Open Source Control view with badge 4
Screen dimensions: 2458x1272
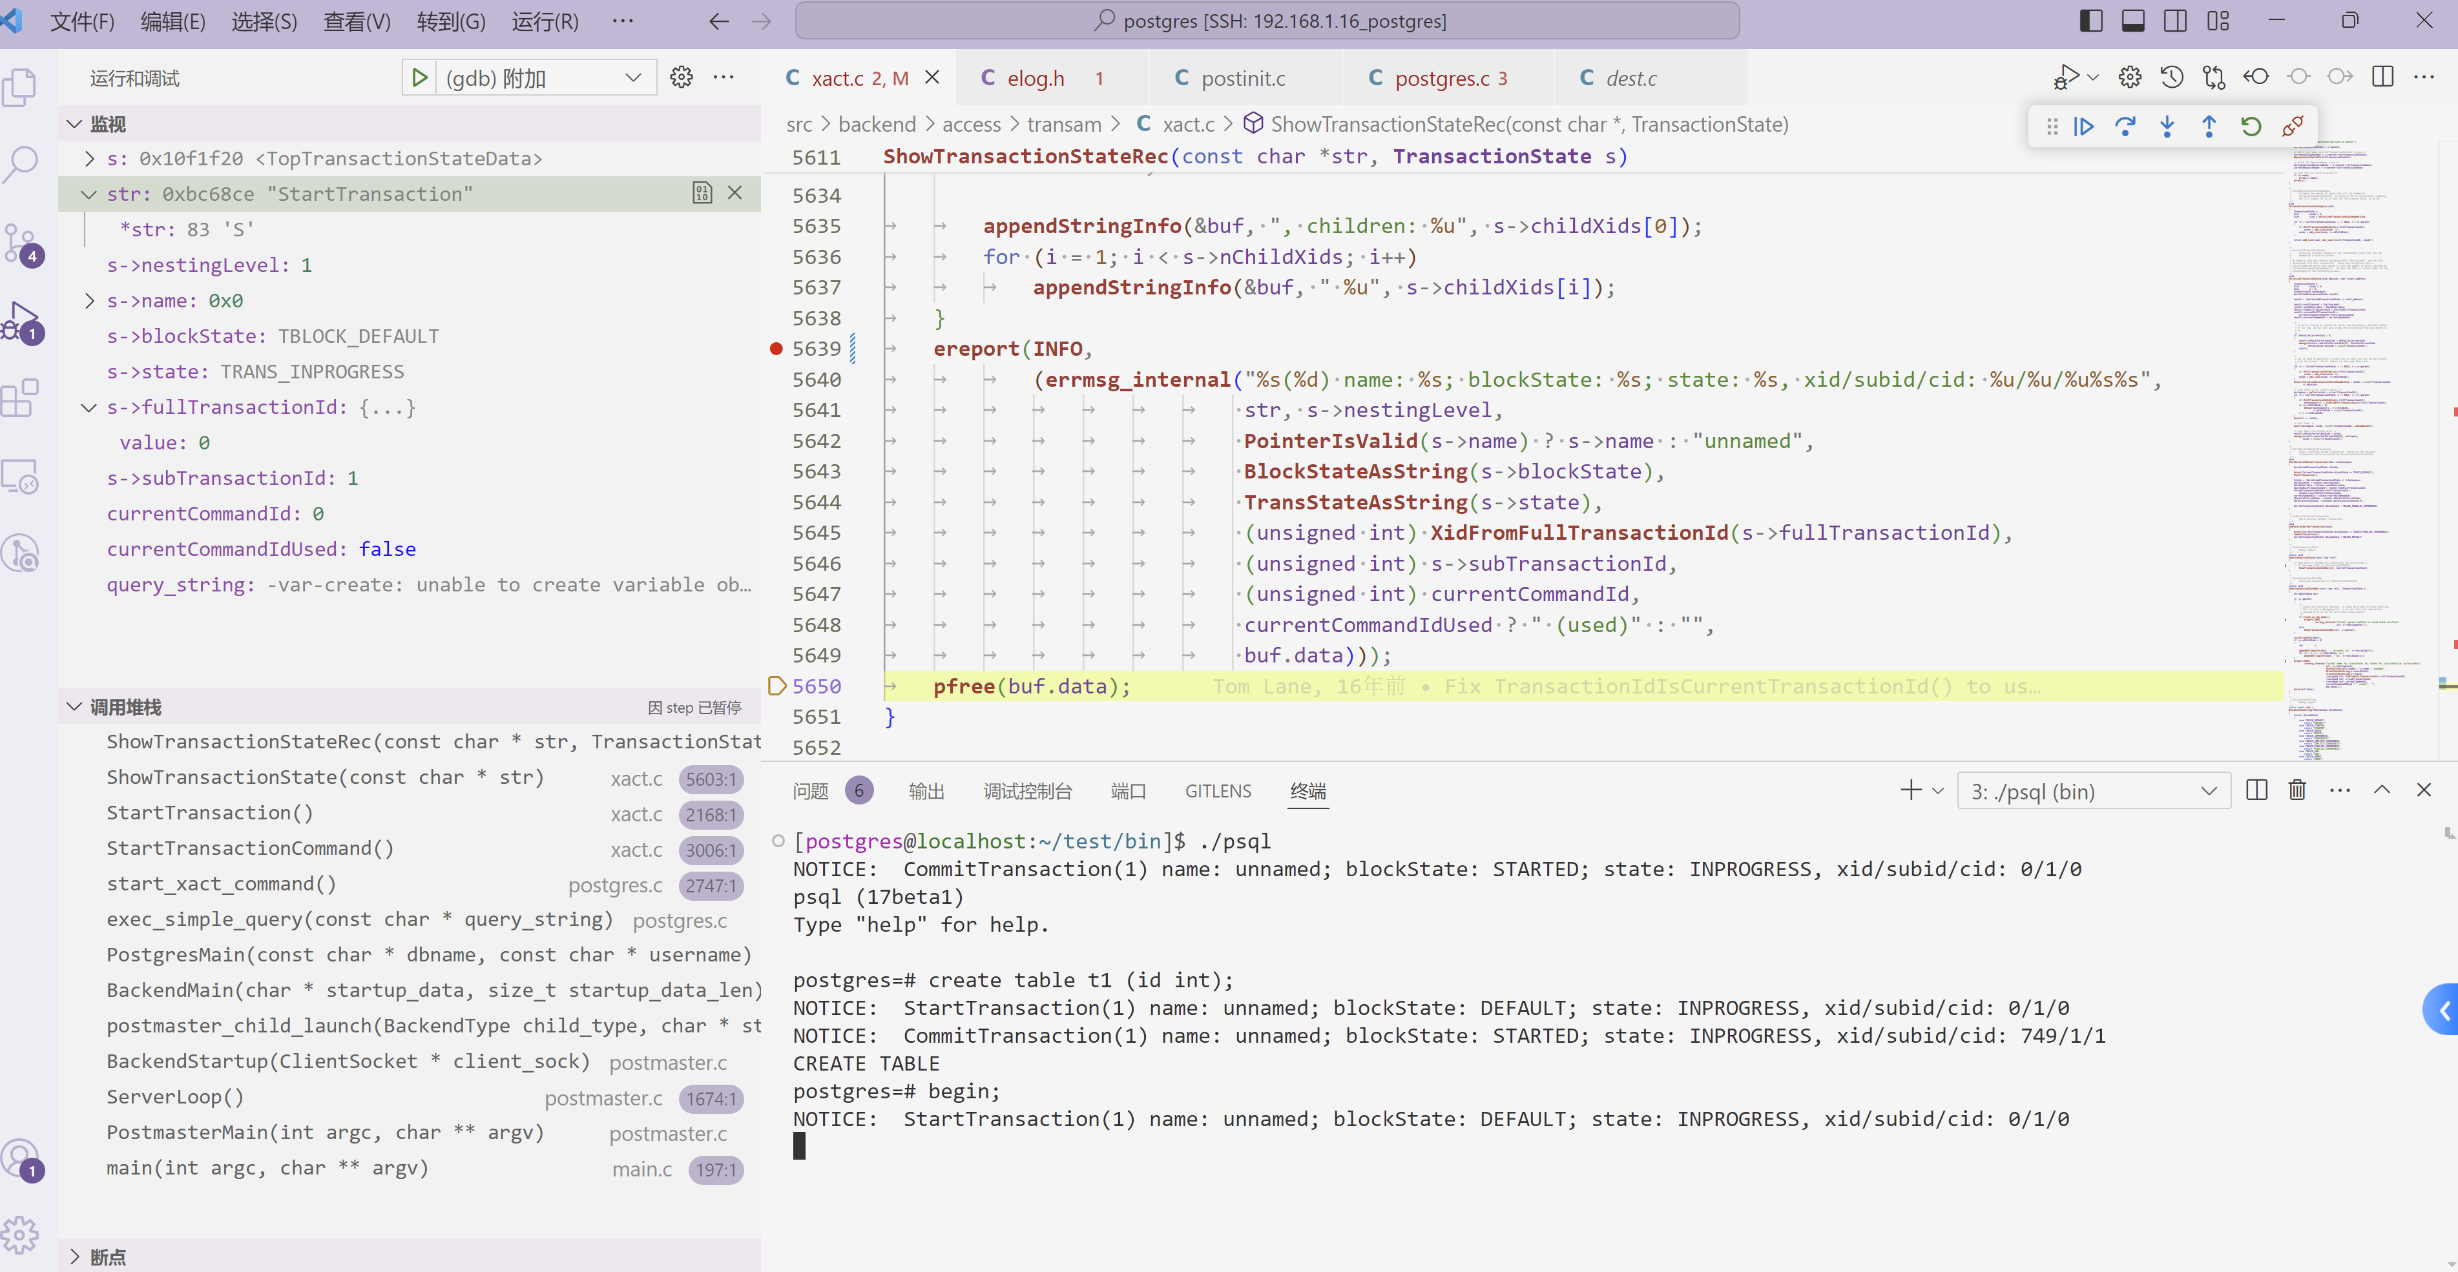(21, 244)
